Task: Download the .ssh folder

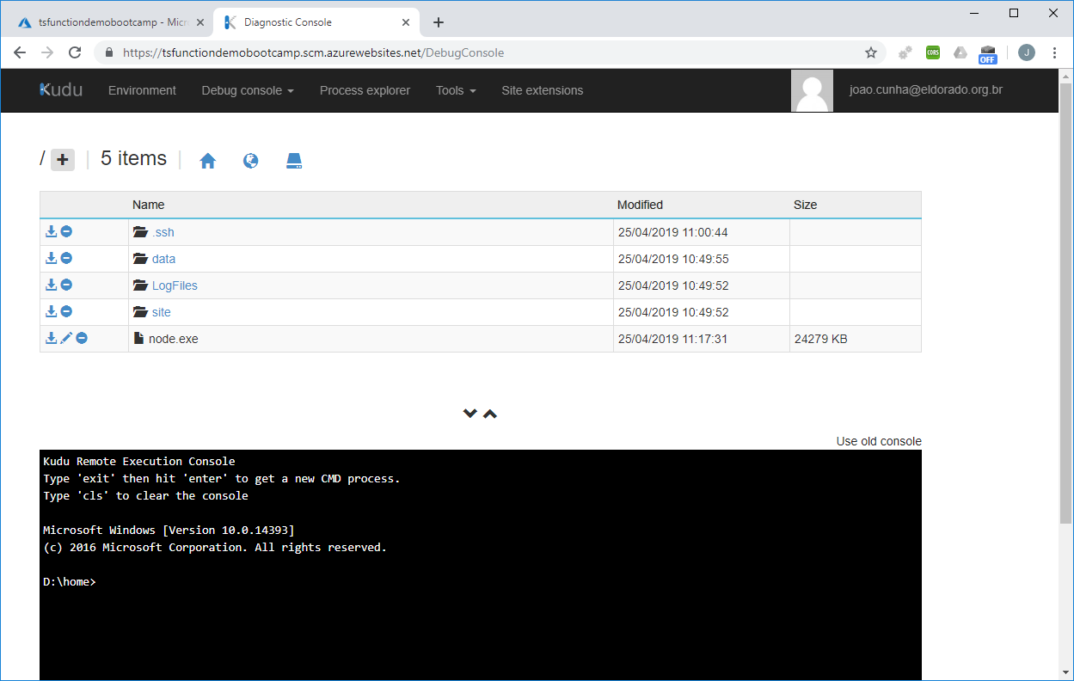Action: pos(51,232)
